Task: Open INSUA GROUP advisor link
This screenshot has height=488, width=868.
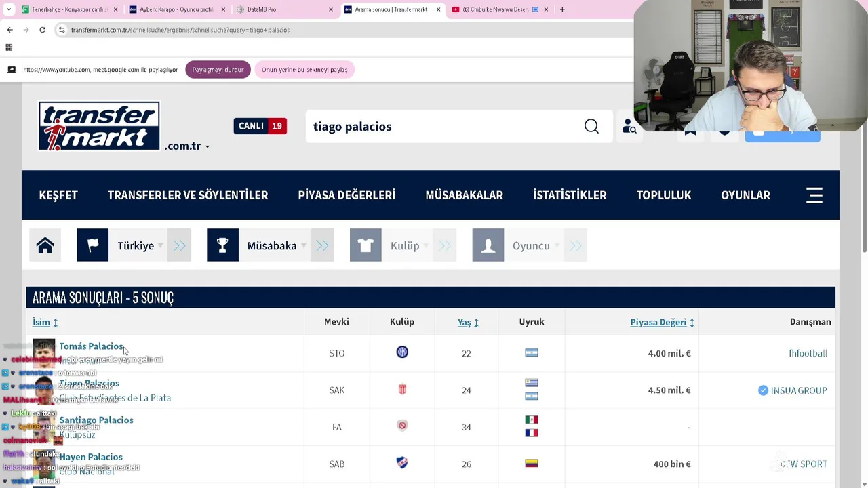Action: [x=799, y=390]
